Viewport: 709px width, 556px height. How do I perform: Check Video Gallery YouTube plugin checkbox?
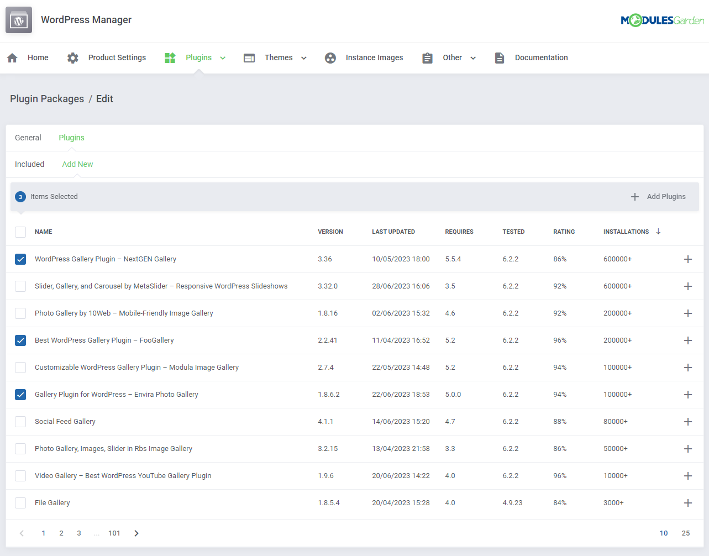coord(20,476)
